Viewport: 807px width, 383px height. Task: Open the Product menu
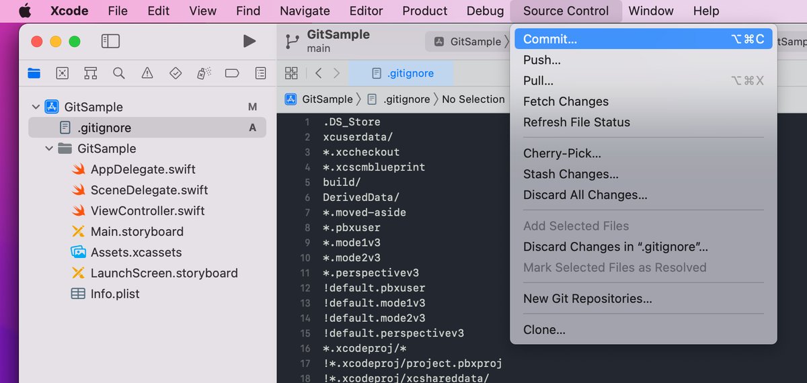(425, 11)
